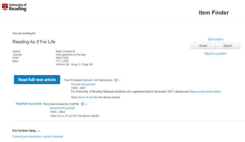Click the Item Finder heading
The height and width of the screenshot is (142, 245).
coord(213,13)
